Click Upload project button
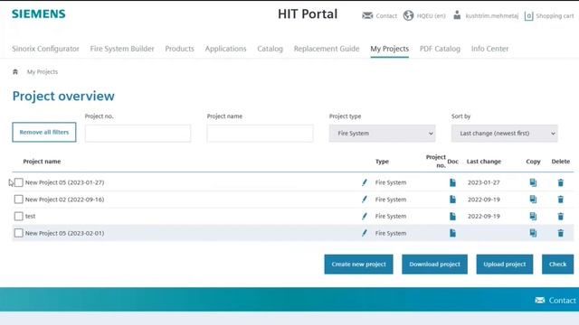The height and width of the screenshot is (325, 579). pos(505,265)
